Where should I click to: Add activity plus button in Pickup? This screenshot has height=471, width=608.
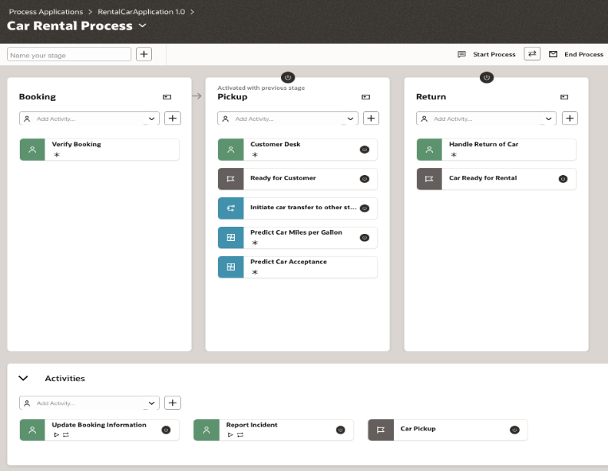coord(371,119)
